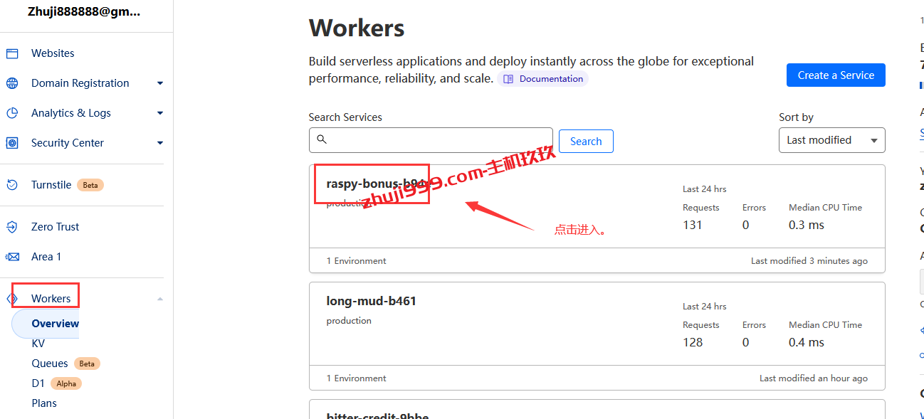Viewport: 924px width, 419px height.
Task: Open the long-mud-b461 service
Action: [x=371, y=301]
